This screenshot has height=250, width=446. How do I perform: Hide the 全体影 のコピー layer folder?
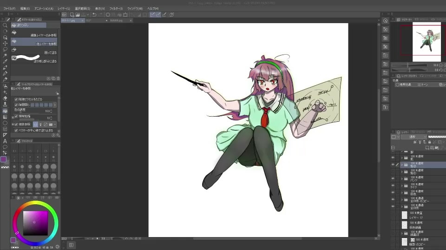tap(393, 200)
